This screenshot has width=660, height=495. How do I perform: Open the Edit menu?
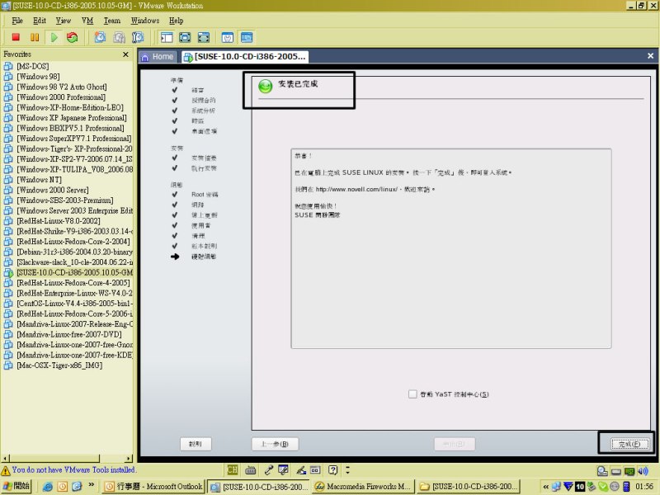pos(40,21)
